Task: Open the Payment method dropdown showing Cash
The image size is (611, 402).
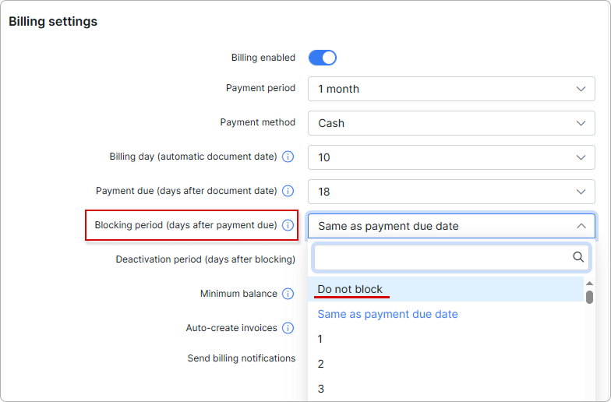Action: 451,123
